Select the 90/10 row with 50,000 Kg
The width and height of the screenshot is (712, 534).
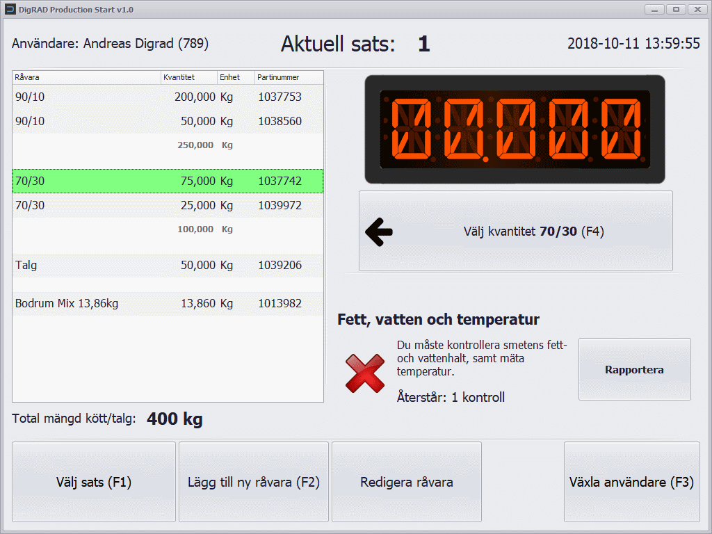168,121
